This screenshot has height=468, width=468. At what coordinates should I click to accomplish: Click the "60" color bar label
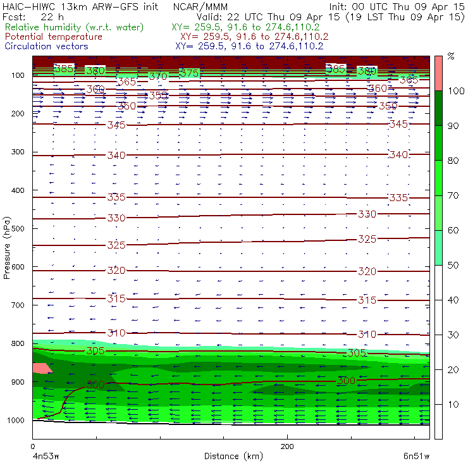click(x=453, y=230)
